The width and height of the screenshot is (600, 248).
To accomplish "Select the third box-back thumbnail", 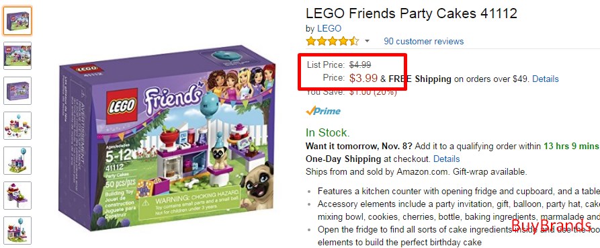I will point(17,91).
